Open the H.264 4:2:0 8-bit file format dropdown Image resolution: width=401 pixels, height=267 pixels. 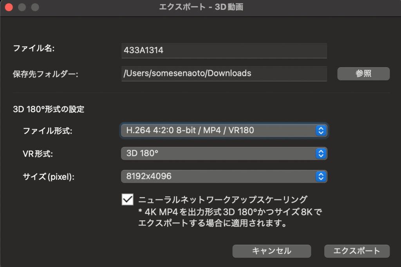(x=219, y=130)
